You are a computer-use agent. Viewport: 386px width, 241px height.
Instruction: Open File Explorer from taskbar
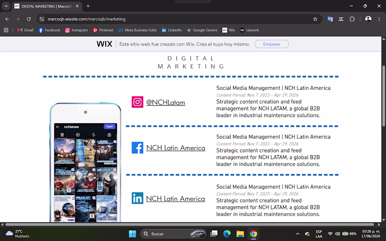coord(240,234)
